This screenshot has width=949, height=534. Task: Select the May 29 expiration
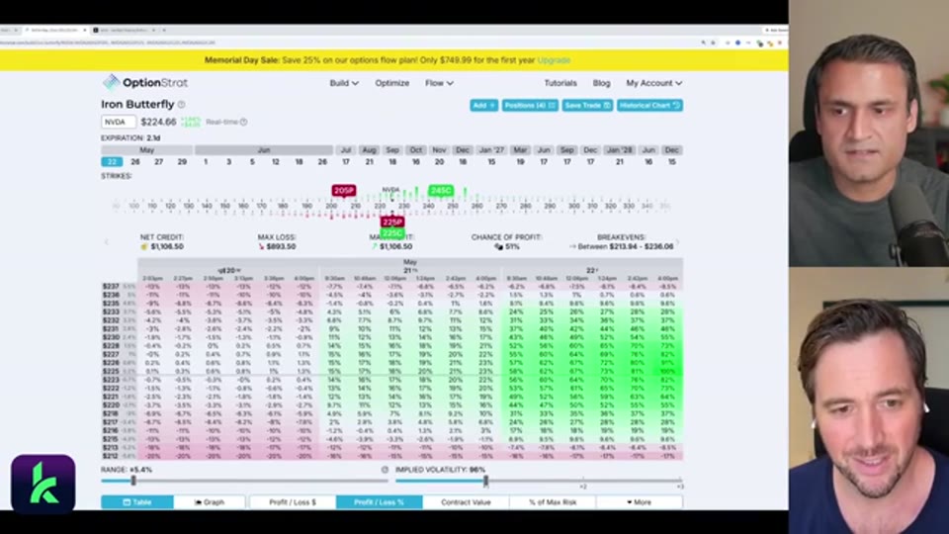[182, 161]
